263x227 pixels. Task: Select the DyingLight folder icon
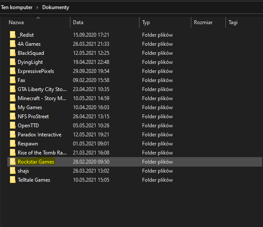pos(13,62)
